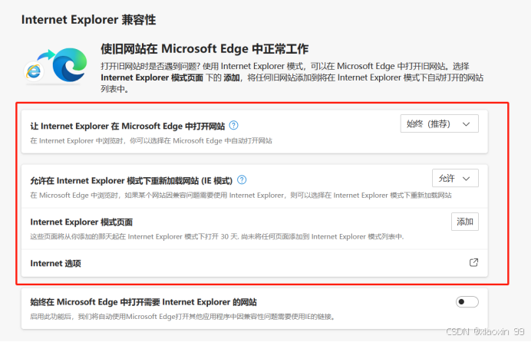Click description starting 在 Microsoft Edge 中浏览时
Viewport: 531px width, 342px height.
click(241, 196)
